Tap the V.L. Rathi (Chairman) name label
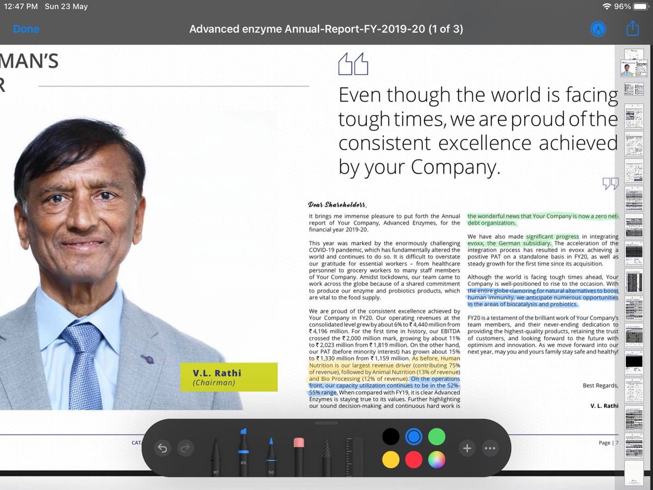Screen dimensions: 653x490 [x=229, y=377]
